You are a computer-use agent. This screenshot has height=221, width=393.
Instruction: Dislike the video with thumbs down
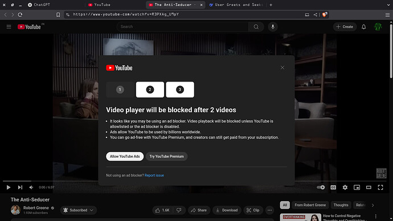[x=179, y=210]
